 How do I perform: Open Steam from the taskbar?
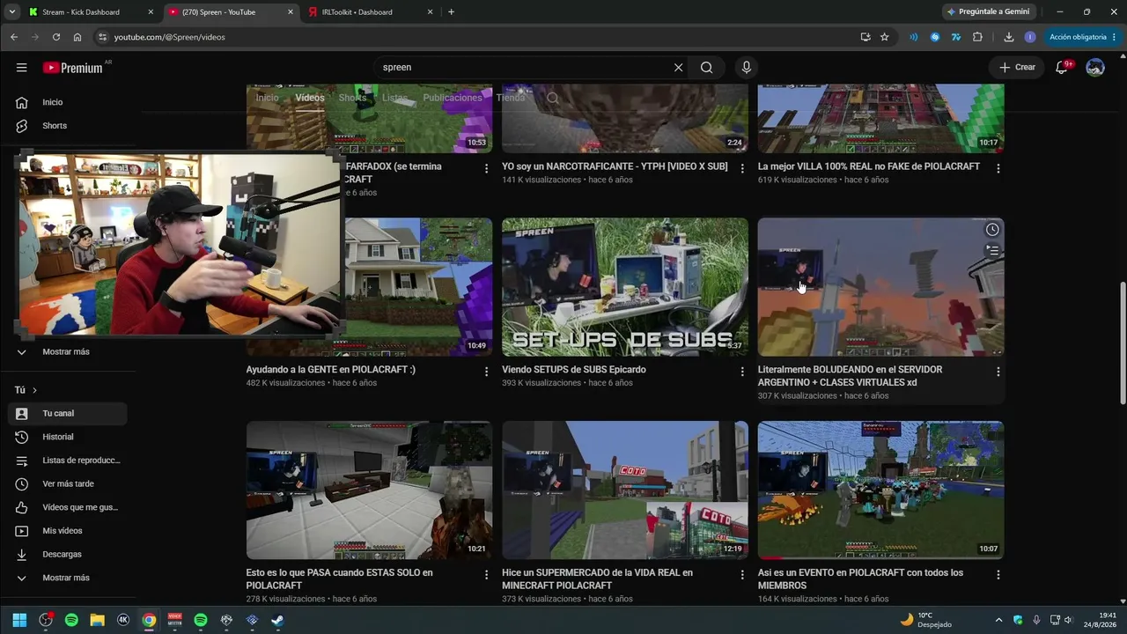[x=277, y=620]
